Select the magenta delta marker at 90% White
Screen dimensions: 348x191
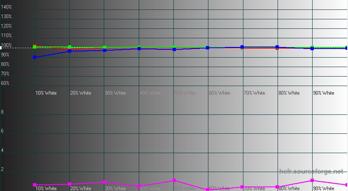312,180
